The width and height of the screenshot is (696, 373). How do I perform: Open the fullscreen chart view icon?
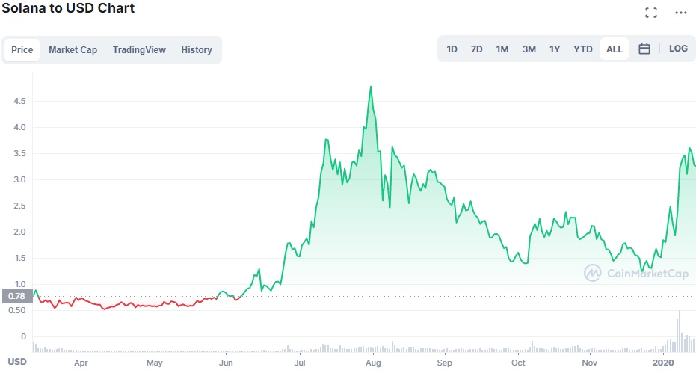pos(651,13)
